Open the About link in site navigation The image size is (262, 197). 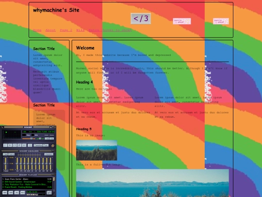point(50,30)
